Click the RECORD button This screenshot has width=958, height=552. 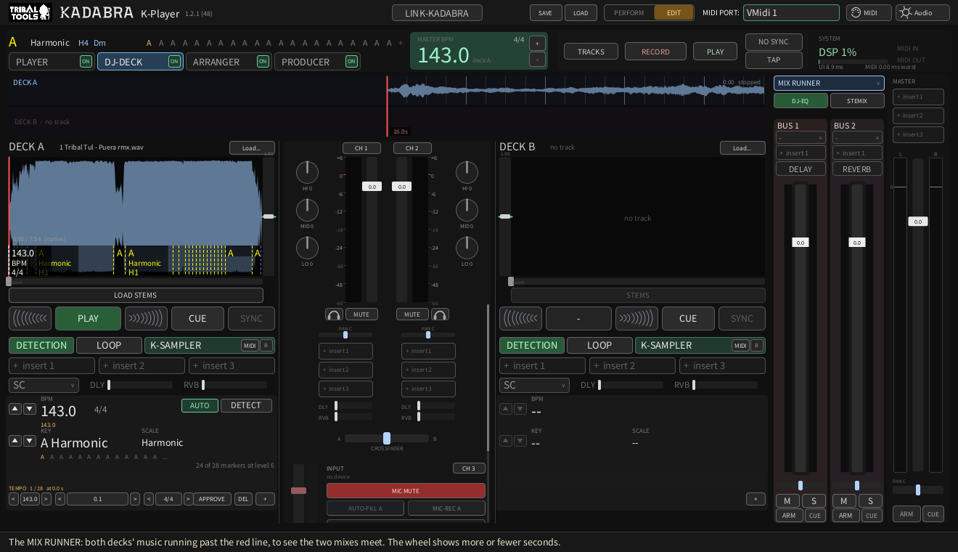pyautogui.click(x=655, y=52)
